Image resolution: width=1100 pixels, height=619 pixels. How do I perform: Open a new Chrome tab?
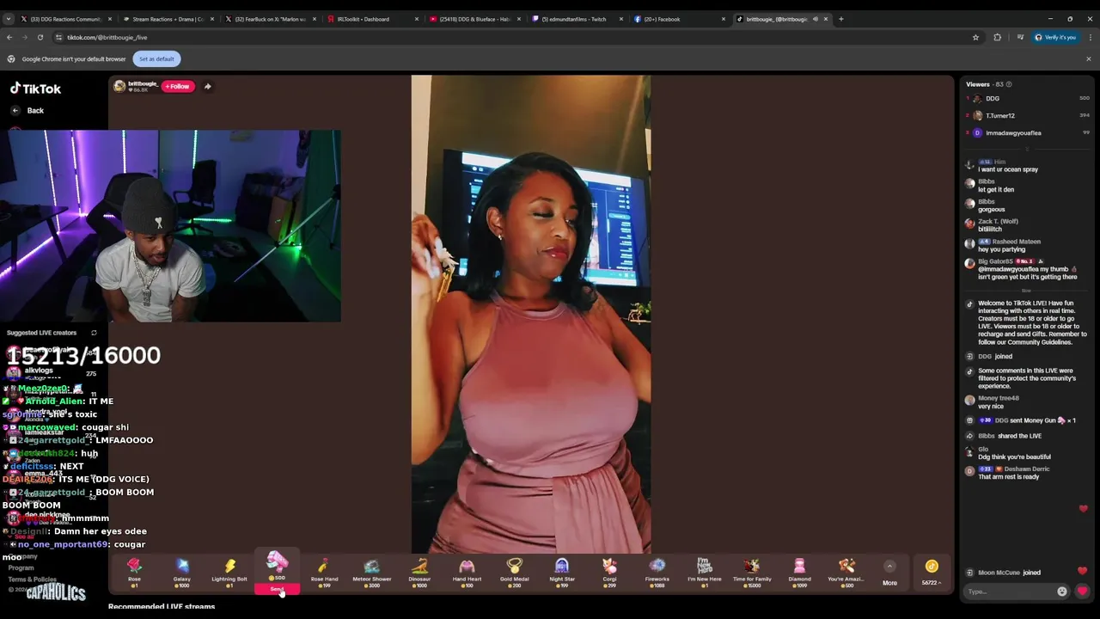pyautogui.click(x=840, y=19)
